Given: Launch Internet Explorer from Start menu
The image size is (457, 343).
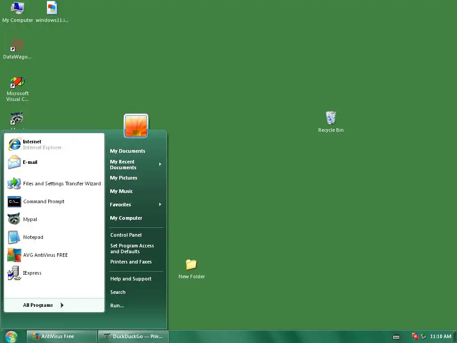Looking at the screenshot, I should pyautogui.click(x=54, y=144).
